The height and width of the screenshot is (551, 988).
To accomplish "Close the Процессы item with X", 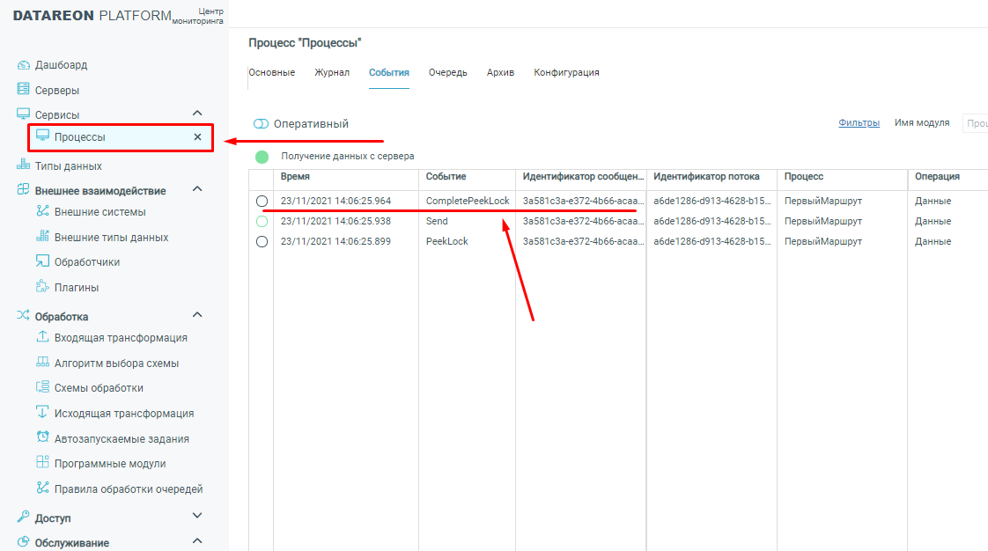I will click(x=197, y=137).
